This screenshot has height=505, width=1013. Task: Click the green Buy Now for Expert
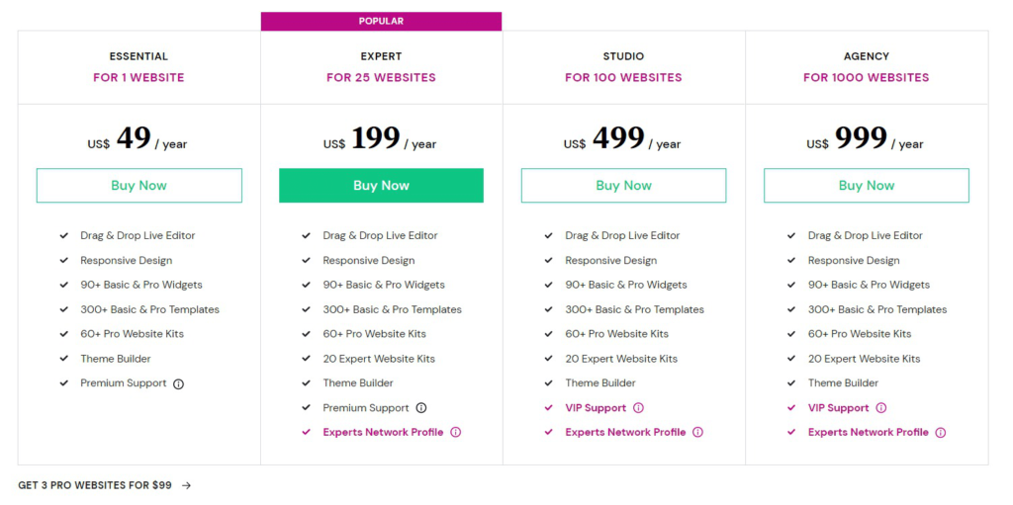click(381, 186)
